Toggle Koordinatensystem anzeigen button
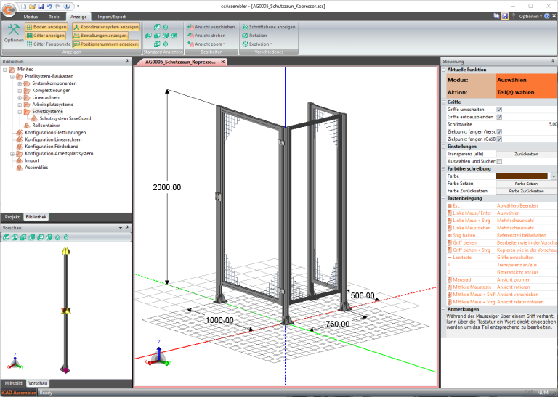The width and height of the screenshot is (558, 397). (105, 27)
